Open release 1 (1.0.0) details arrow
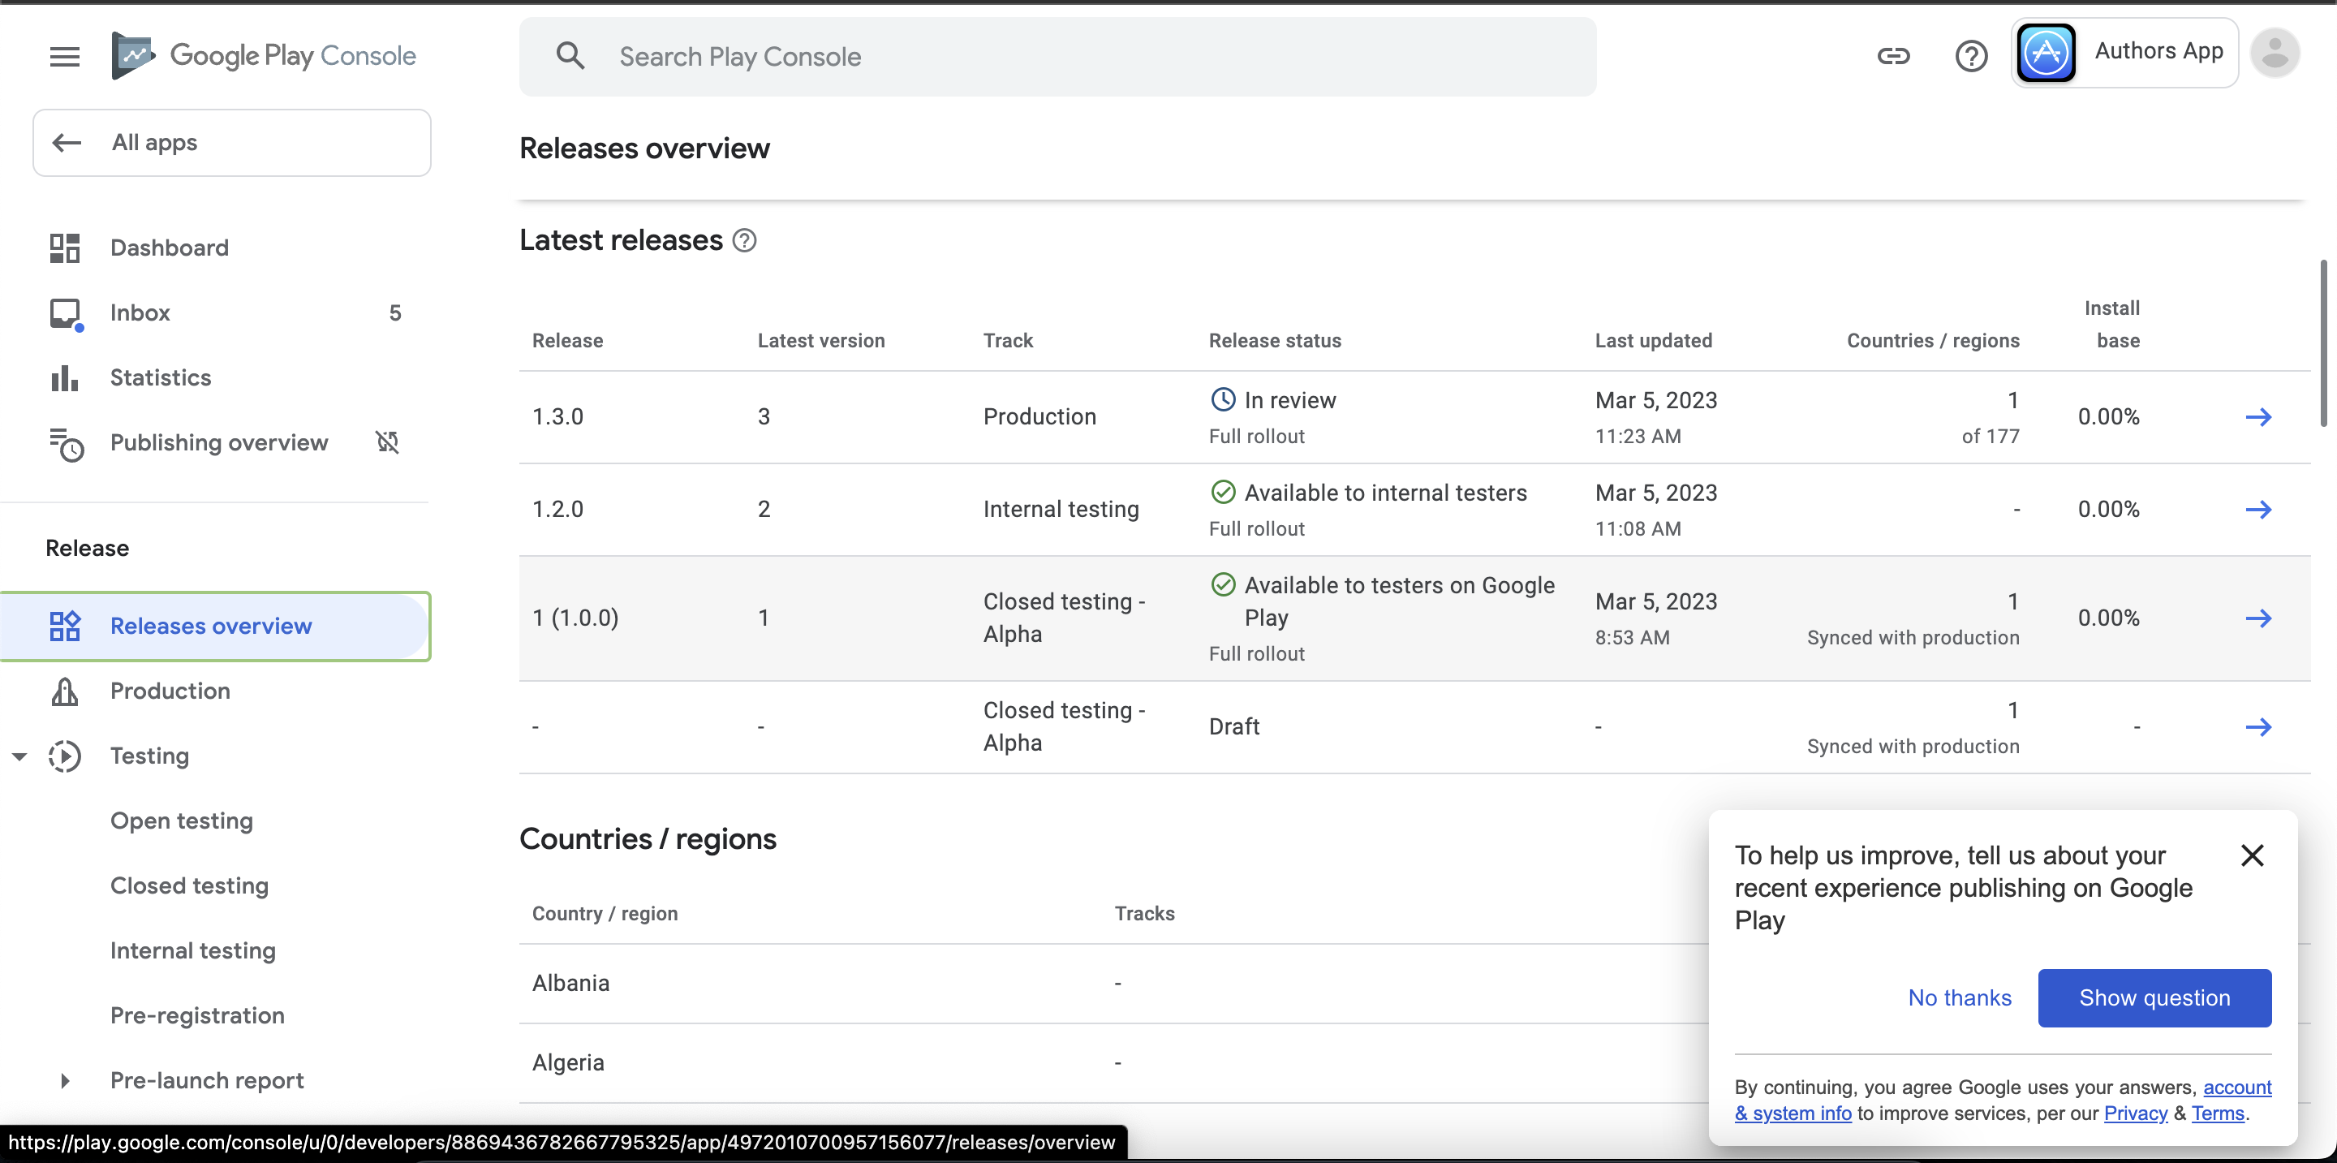 [2258, 618]
